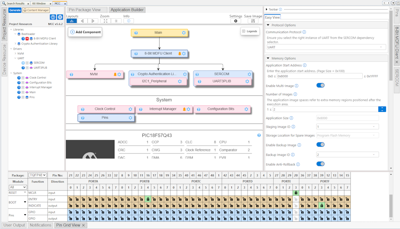Open the Package TQFP48 dropdown
Image resolution: width=400 pixels, height=229 pixels.
[37, 175]
